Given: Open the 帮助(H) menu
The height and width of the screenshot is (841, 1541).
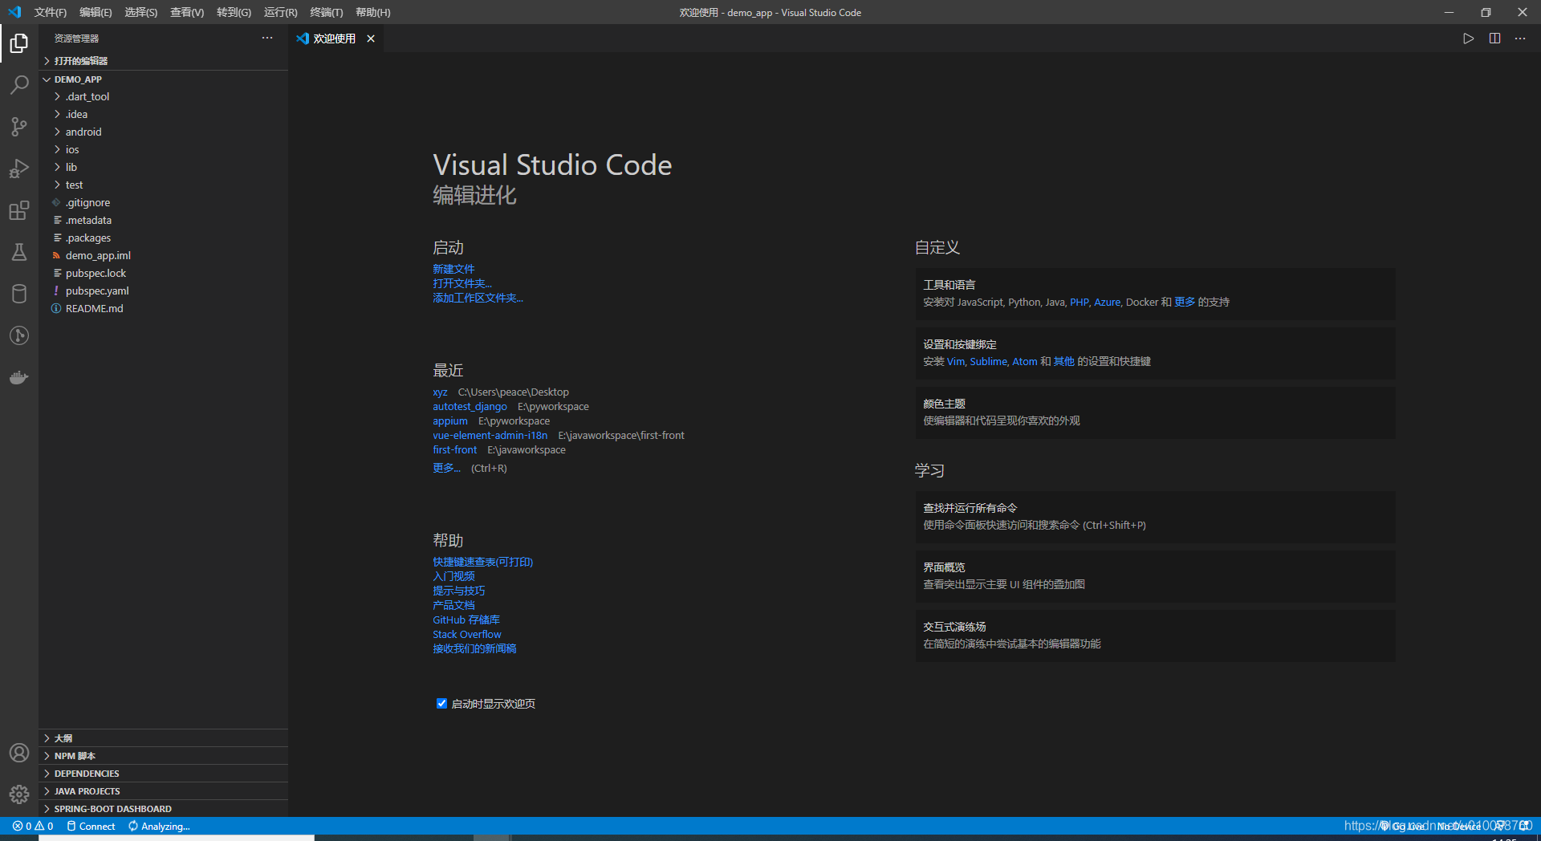Looking at the screenshot, I should [x=373, y=12].
